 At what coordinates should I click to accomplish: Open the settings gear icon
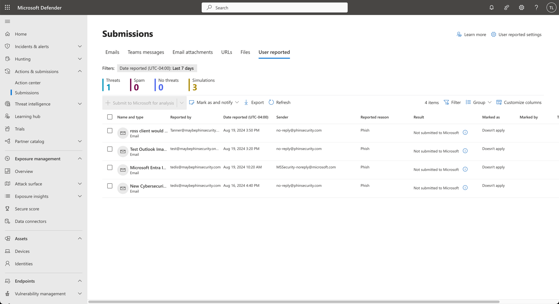(521, 7)
